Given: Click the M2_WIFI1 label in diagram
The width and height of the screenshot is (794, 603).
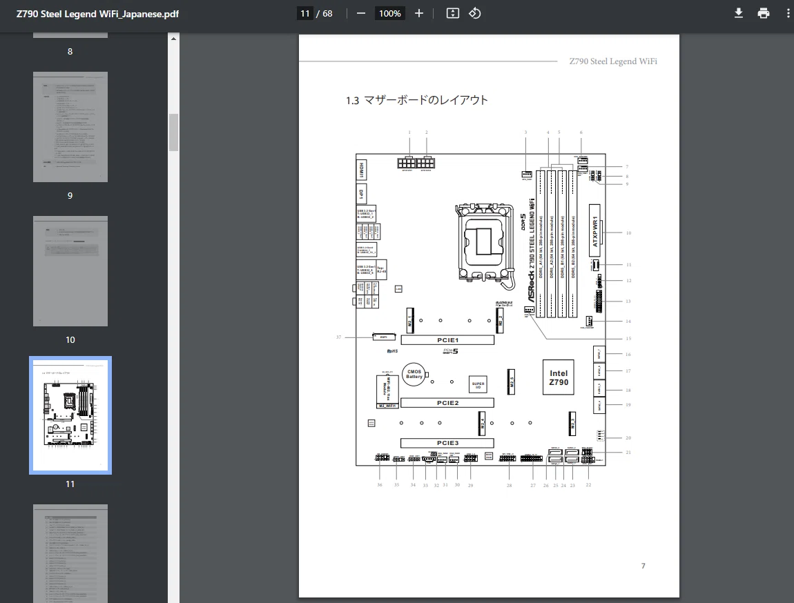Looking at the screenshot, I should [387, 406].
